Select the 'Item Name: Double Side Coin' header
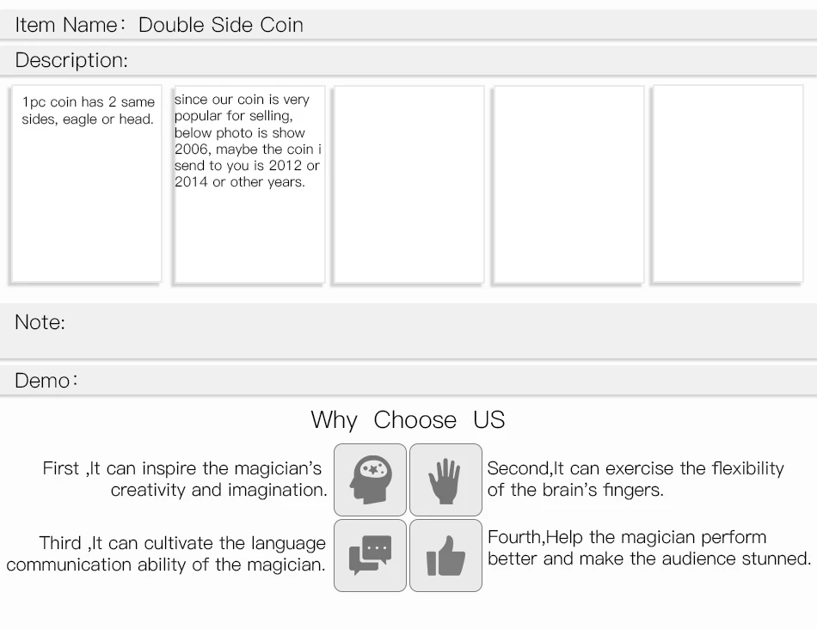This screenshot has width=817, height=629. pyautogui.click(x=408, y=24)
